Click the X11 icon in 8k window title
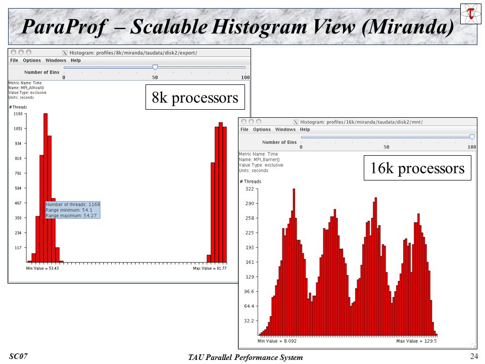This screenshot has height=364, width=485. click(65, 53)
